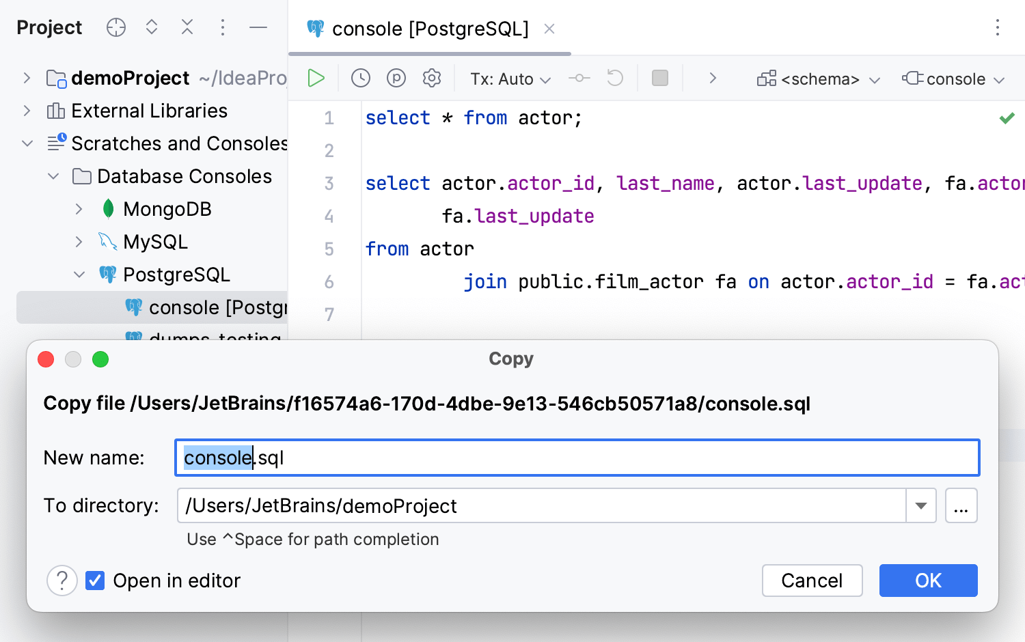Select console [PostgreSQL] file in tree
This screenshot has height=642, width=1025.
pos(152,307)
